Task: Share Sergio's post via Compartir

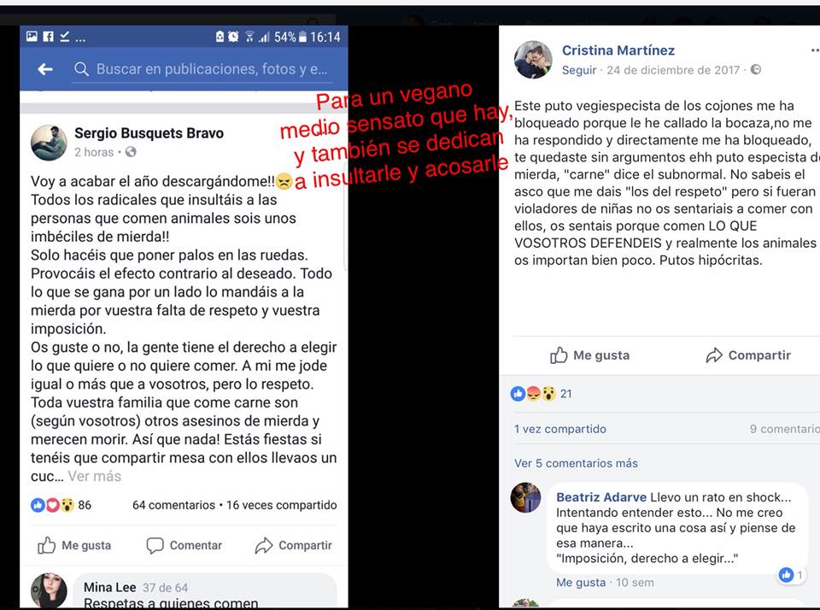Action: pyautogui.click(x=293, y=545)
